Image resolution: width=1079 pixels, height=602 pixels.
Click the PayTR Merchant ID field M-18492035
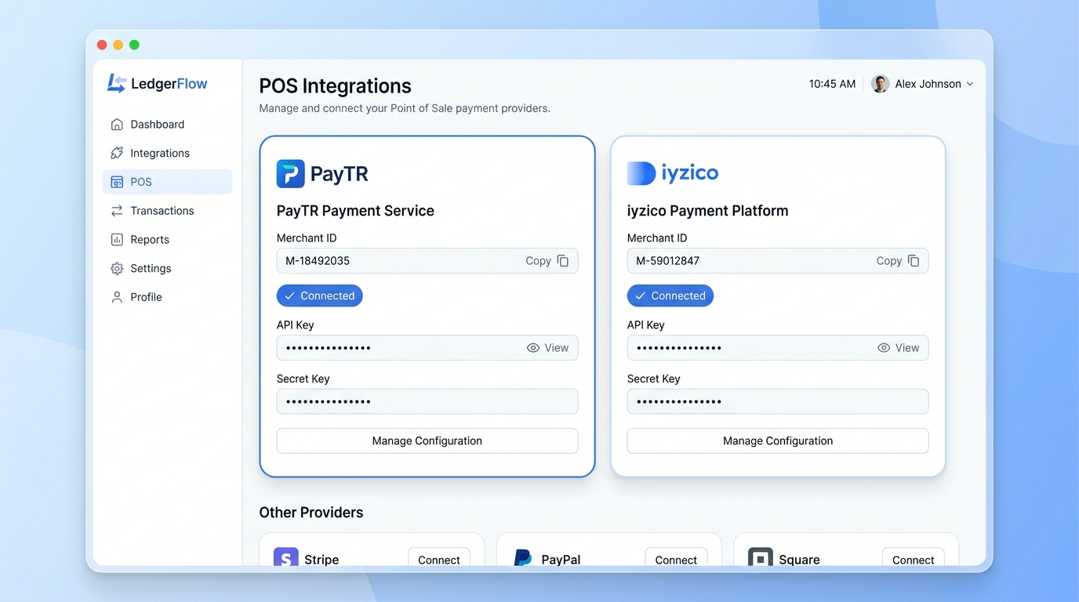(x=427, y=261)
